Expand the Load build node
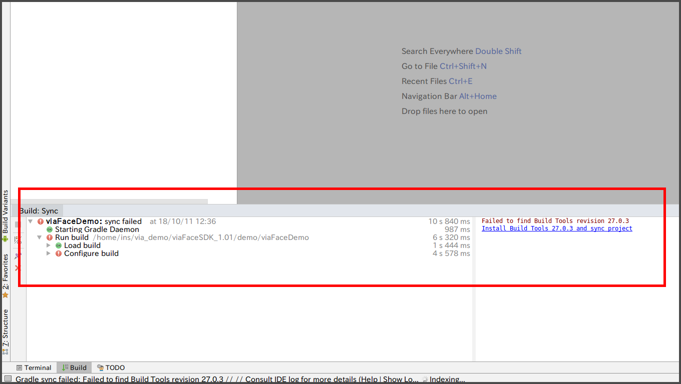681x384 pixels. point(49,245)
